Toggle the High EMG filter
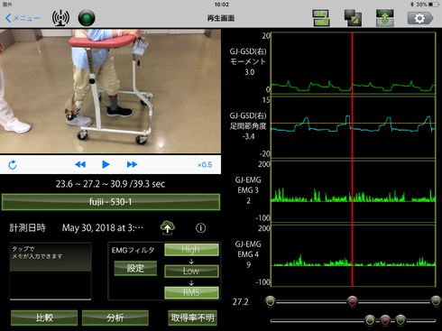The width and height of the screenshot is (442, 331). click(191, 250)
